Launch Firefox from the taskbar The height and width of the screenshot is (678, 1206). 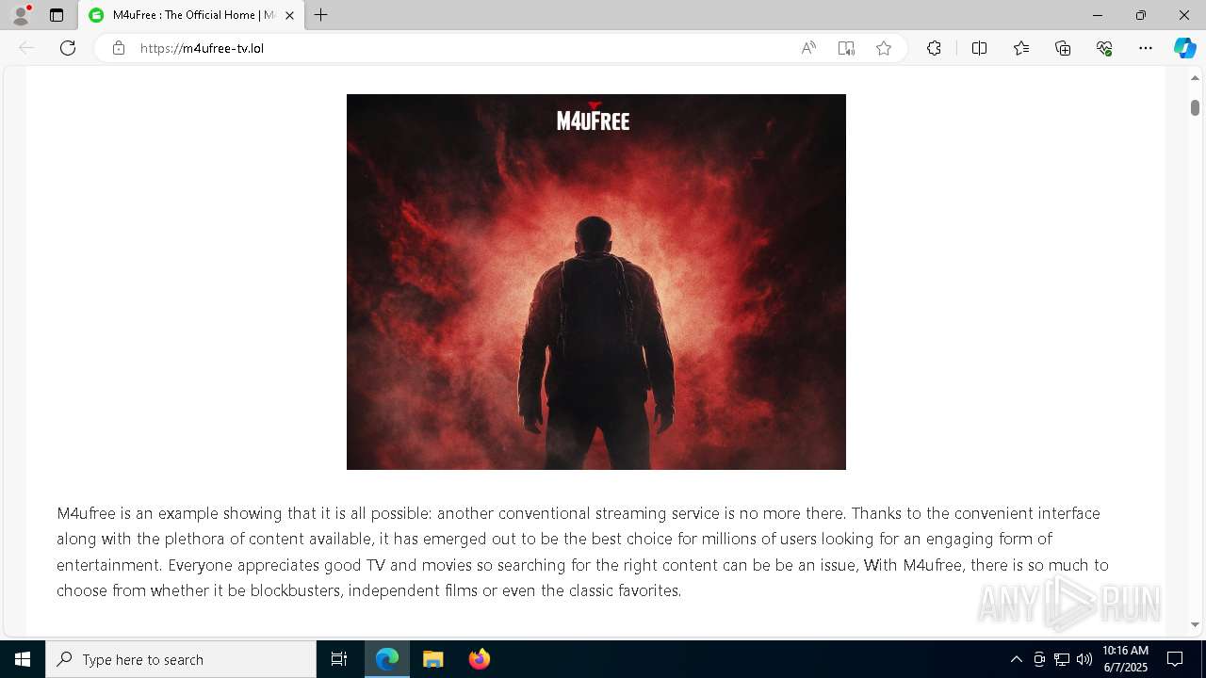(x=479, y=659)
